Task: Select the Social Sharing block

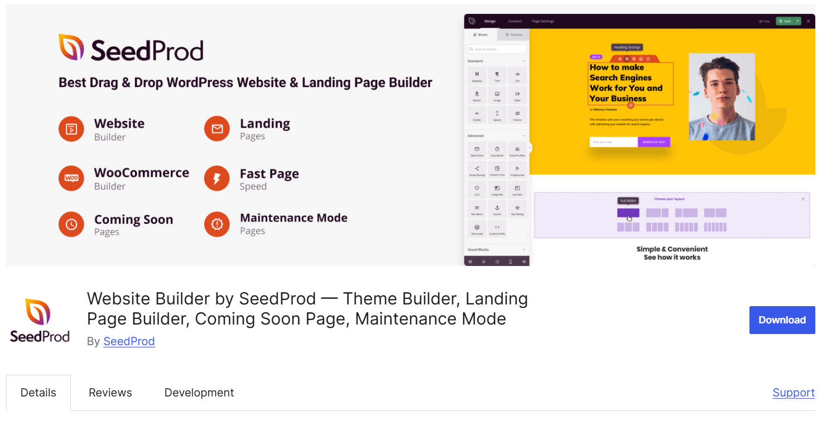Action: tap(477, 170)
